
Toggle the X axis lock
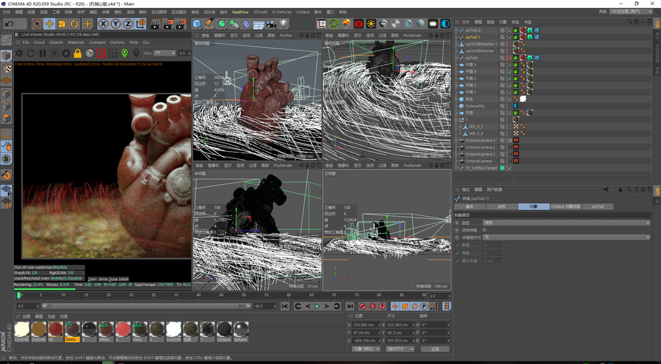click(103, 24)
